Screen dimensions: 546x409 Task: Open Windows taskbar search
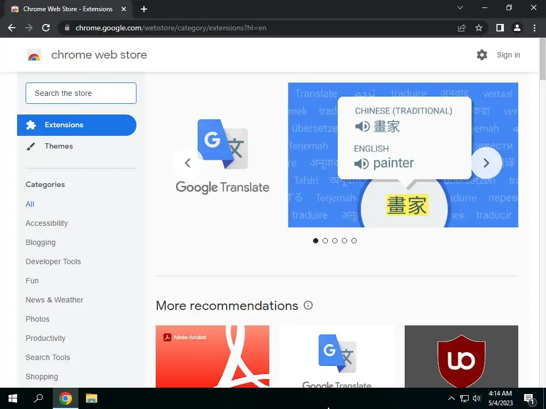point(38,398)
